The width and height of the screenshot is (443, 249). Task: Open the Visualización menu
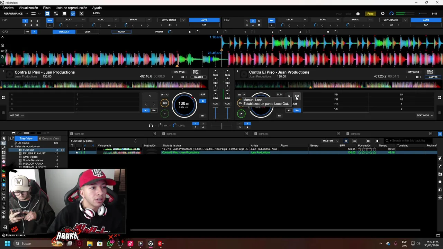click(28, 8)
